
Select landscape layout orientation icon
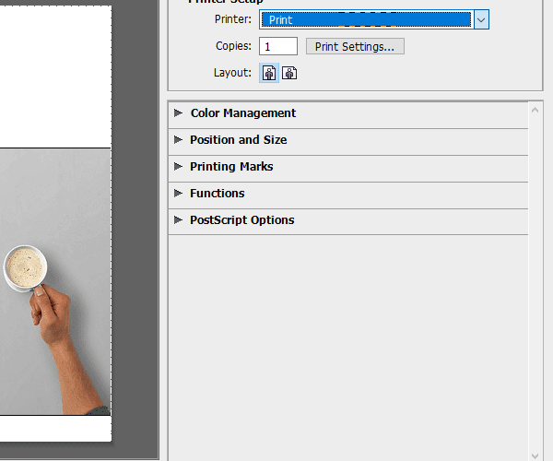tap(289, 73)
